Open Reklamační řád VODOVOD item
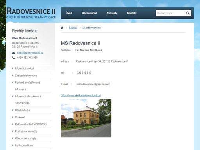Image resolution: width=200 pixels, height=150 pixels. click(x=31, y=124)
